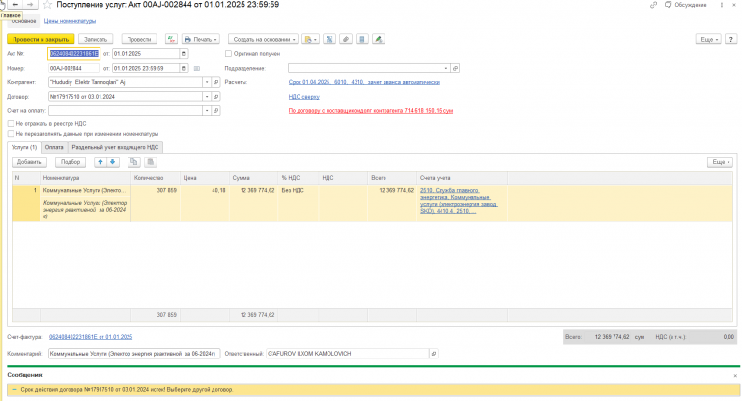
Task: Open the Печать print menu
Action: pyautogui.click(x=201, y=40)
